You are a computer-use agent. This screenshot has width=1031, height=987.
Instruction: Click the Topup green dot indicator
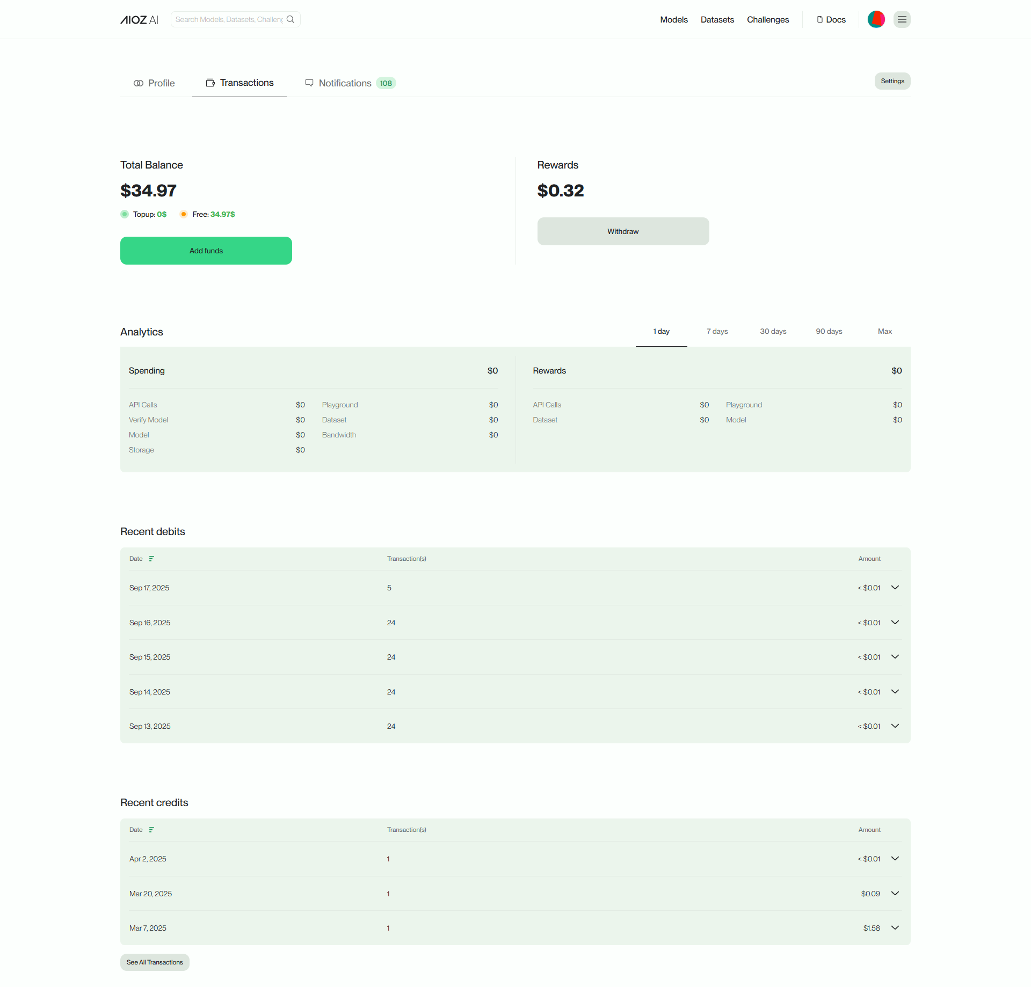[125, 214]
